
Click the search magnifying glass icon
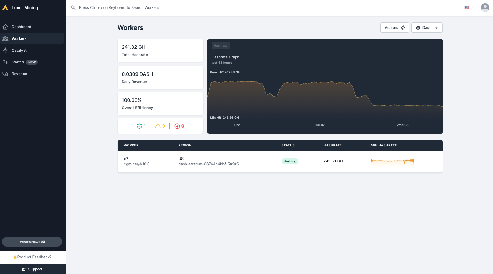click(73, 7)
